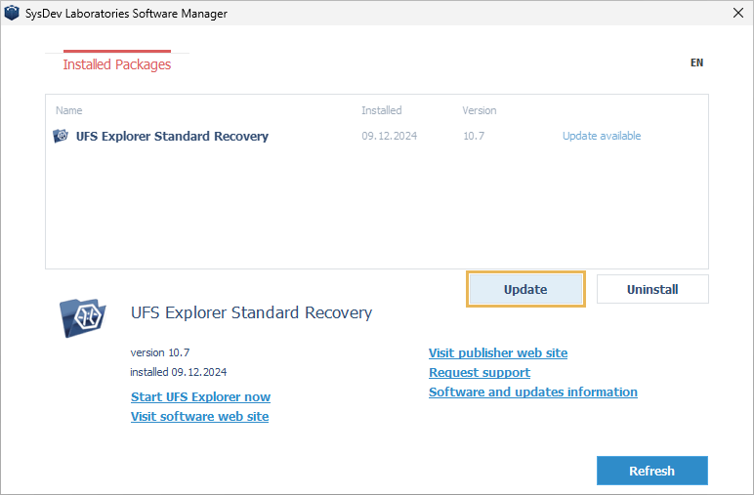Open Software and updates information link

point(533,392)
